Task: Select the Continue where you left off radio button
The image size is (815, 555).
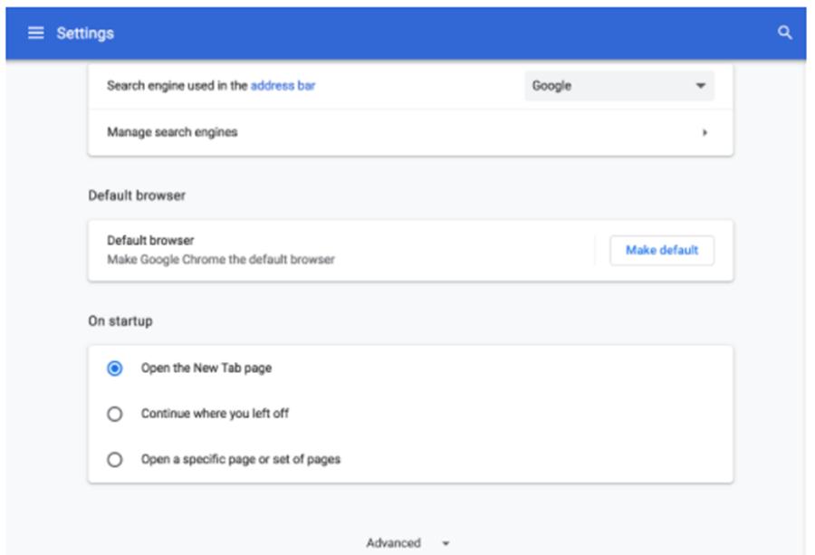Action: 115,414
